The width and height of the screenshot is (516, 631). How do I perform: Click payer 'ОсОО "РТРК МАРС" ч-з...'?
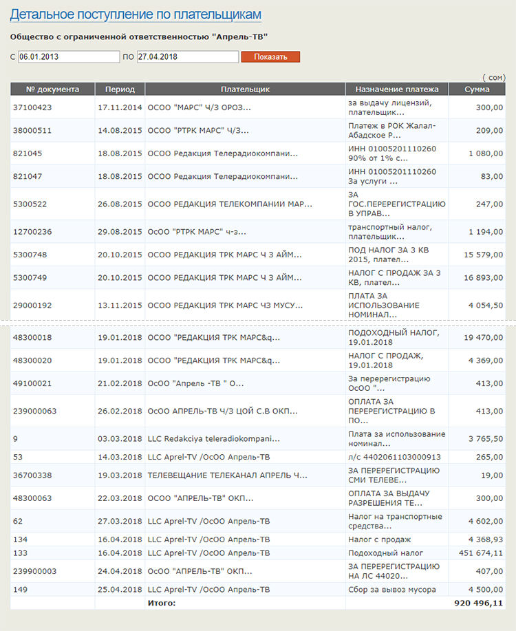(x=197, y=232)
